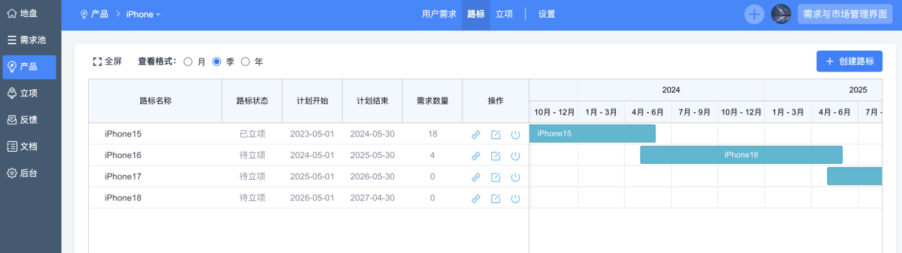902x253 pixels.
Task: Click the edit icon for iPhone18
Action: pyautogui.click(x=495, y=198)
